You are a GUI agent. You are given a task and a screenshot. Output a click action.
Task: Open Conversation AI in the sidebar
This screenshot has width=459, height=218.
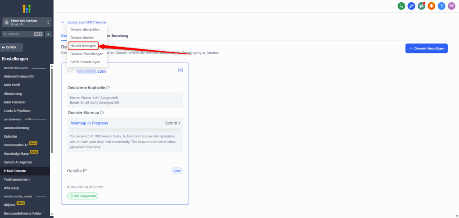point(16,145)
